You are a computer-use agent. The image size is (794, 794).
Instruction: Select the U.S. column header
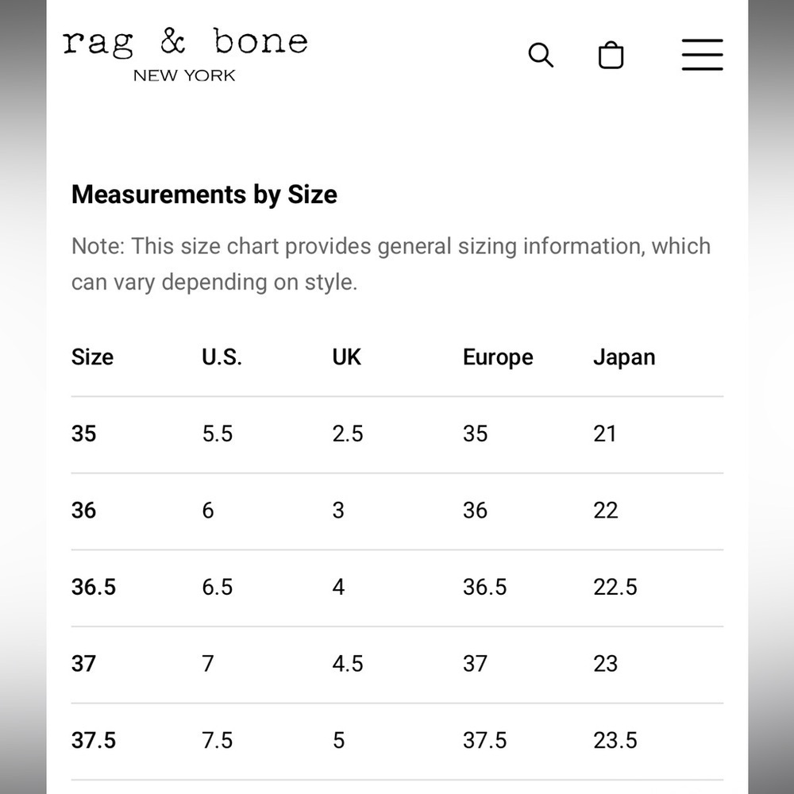[x=222, y=357]
